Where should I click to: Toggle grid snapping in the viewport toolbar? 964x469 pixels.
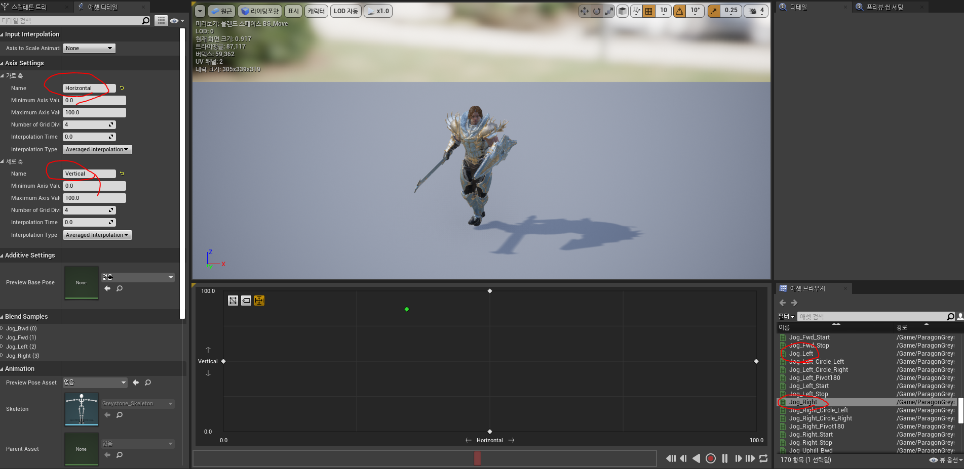[649, 11]
